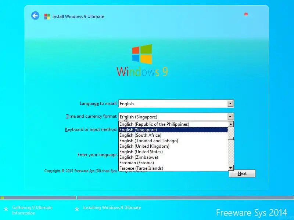294x220 pixels.
Task: Select English (Republic of the Philippines)
Action: tap(173, 124)
